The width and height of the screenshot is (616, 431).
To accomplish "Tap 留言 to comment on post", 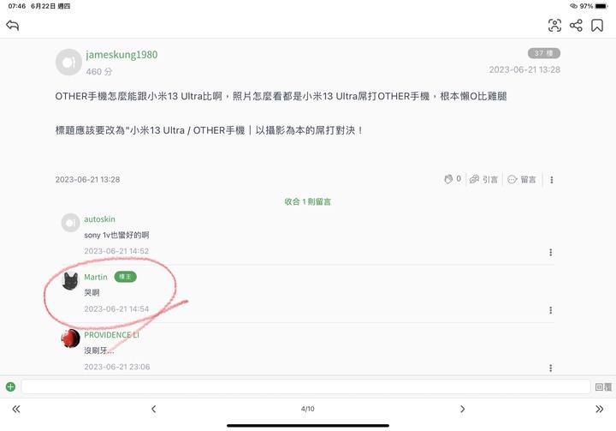I will pyautogui.click(x=522, y=179).
